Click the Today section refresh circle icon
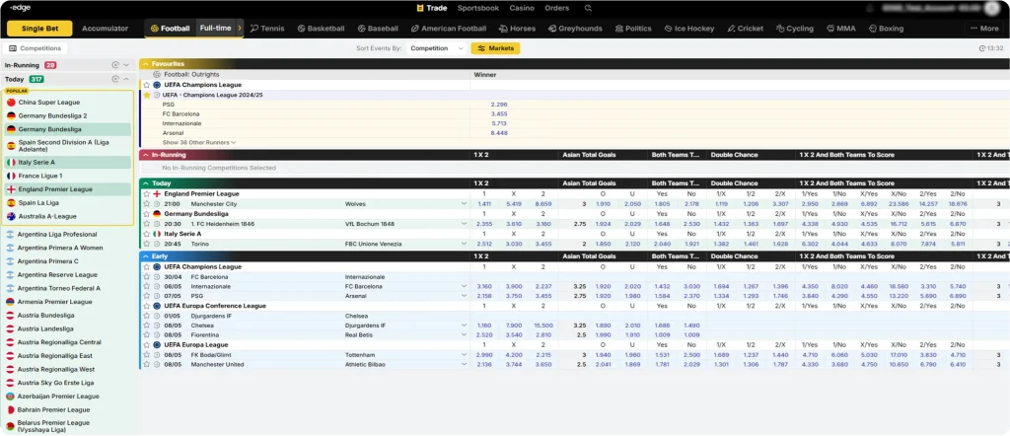The image size is (1010, 436). coord(115,79)
